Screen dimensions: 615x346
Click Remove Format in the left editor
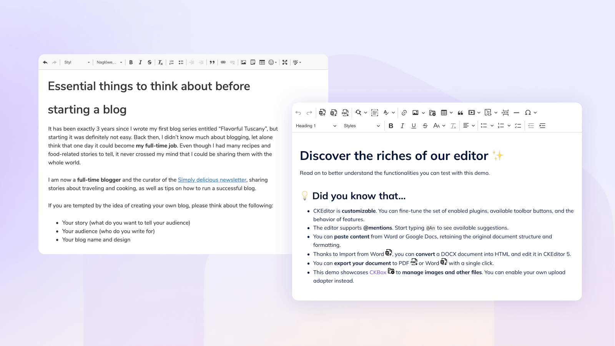pyautogui.click(x=161, y=62)
